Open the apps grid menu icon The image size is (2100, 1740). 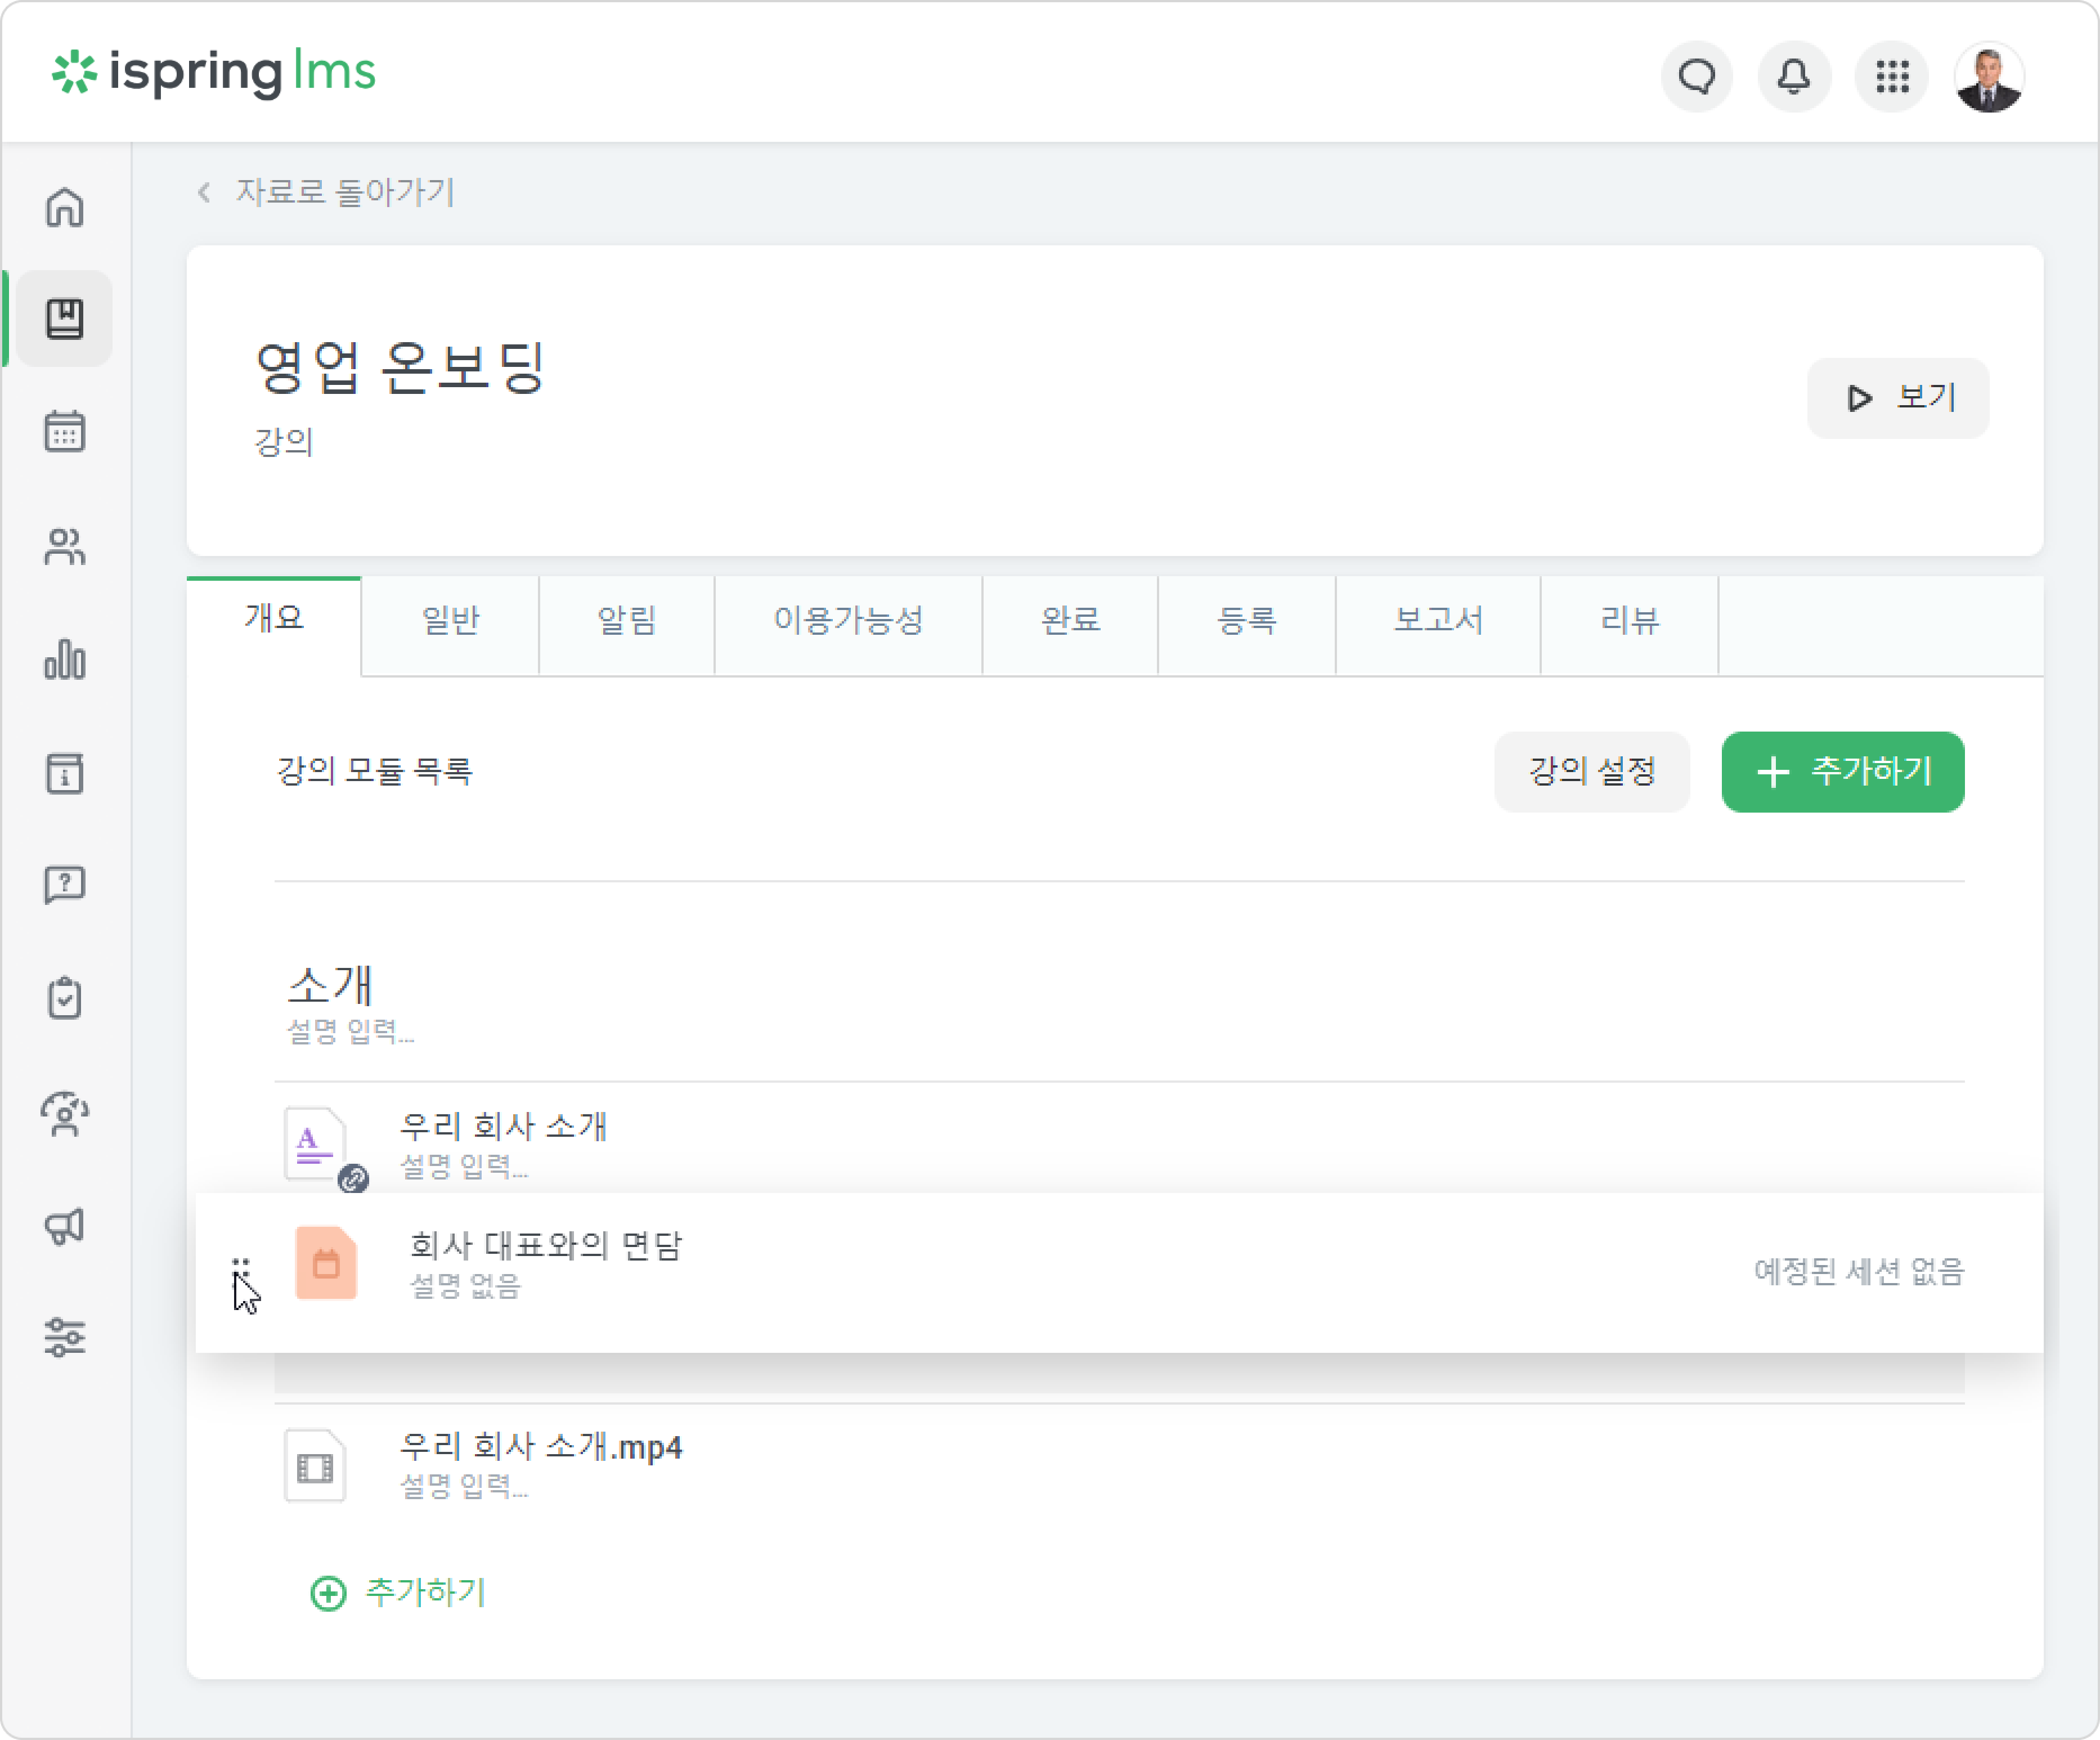pyautogui.click(x=1892, y=76)
